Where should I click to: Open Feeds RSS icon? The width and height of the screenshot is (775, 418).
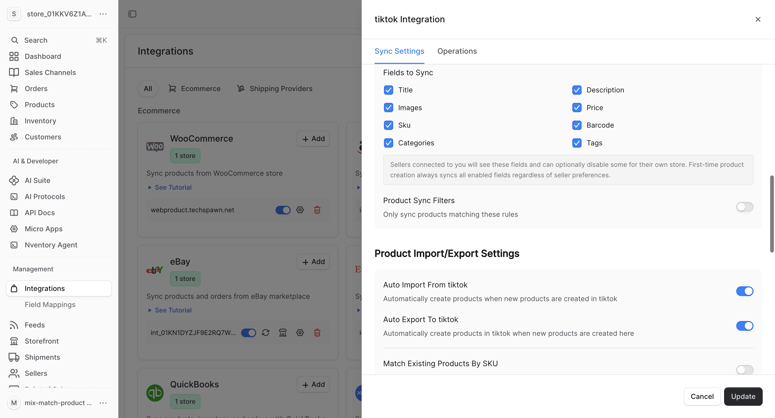[x=14, y=325]
